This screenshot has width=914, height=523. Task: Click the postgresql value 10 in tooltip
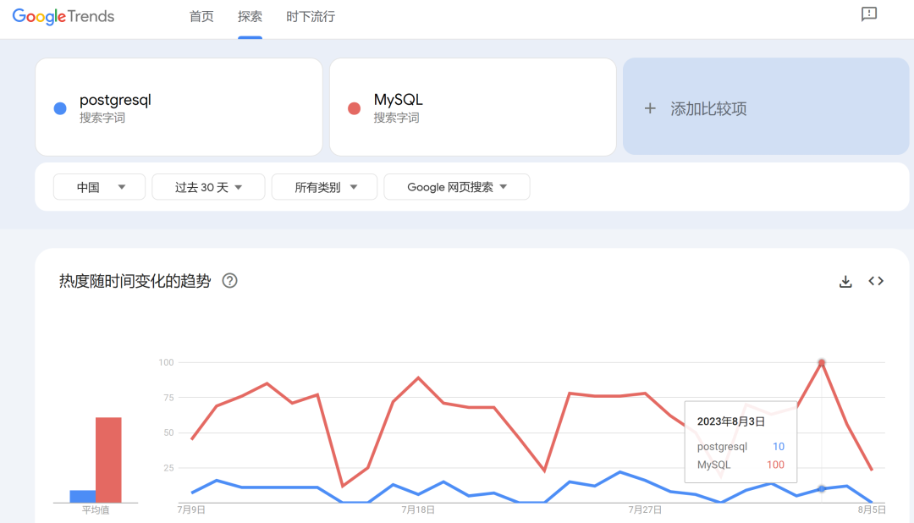point(779,447)
